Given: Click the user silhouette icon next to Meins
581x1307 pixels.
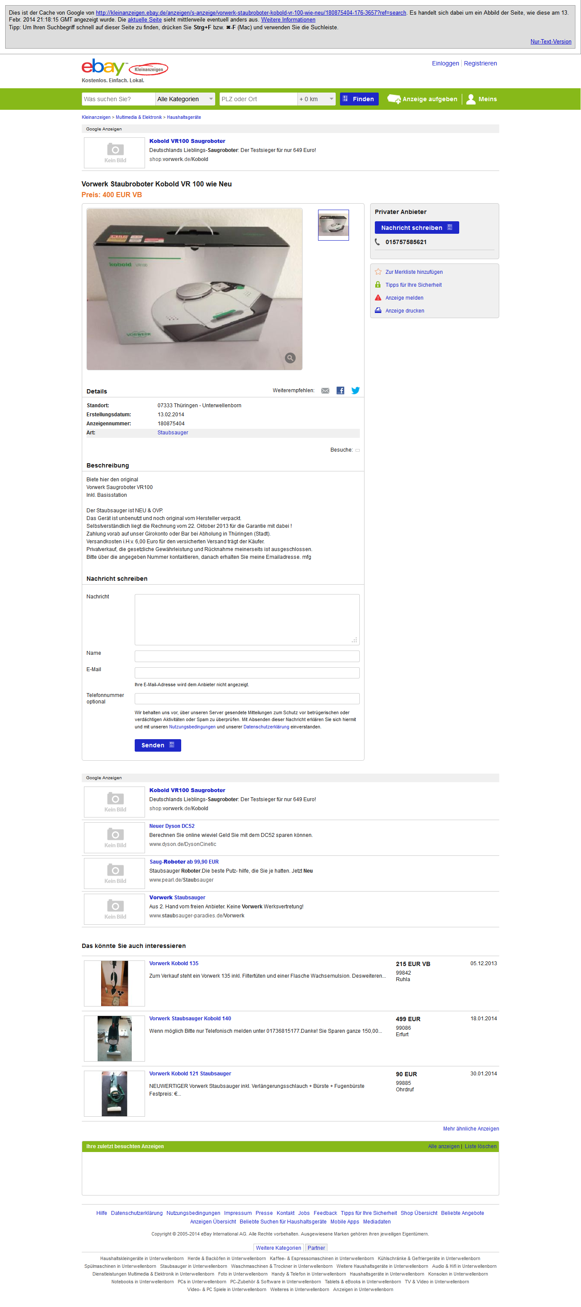Looking at the screenshot, I should [x=471, y=99].
